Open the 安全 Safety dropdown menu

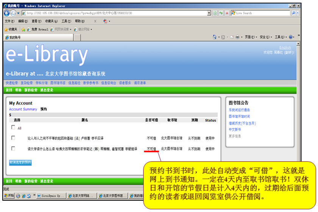coord(266,37)
